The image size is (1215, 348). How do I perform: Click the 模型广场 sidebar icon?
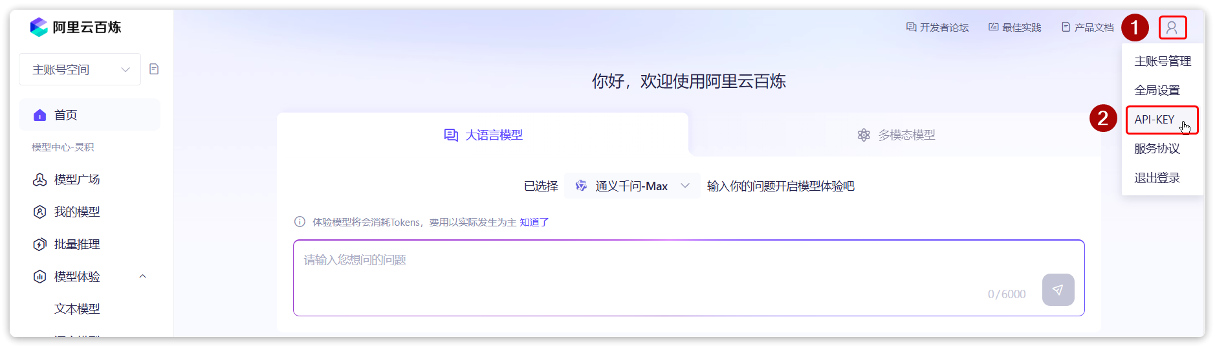[39, 180]
